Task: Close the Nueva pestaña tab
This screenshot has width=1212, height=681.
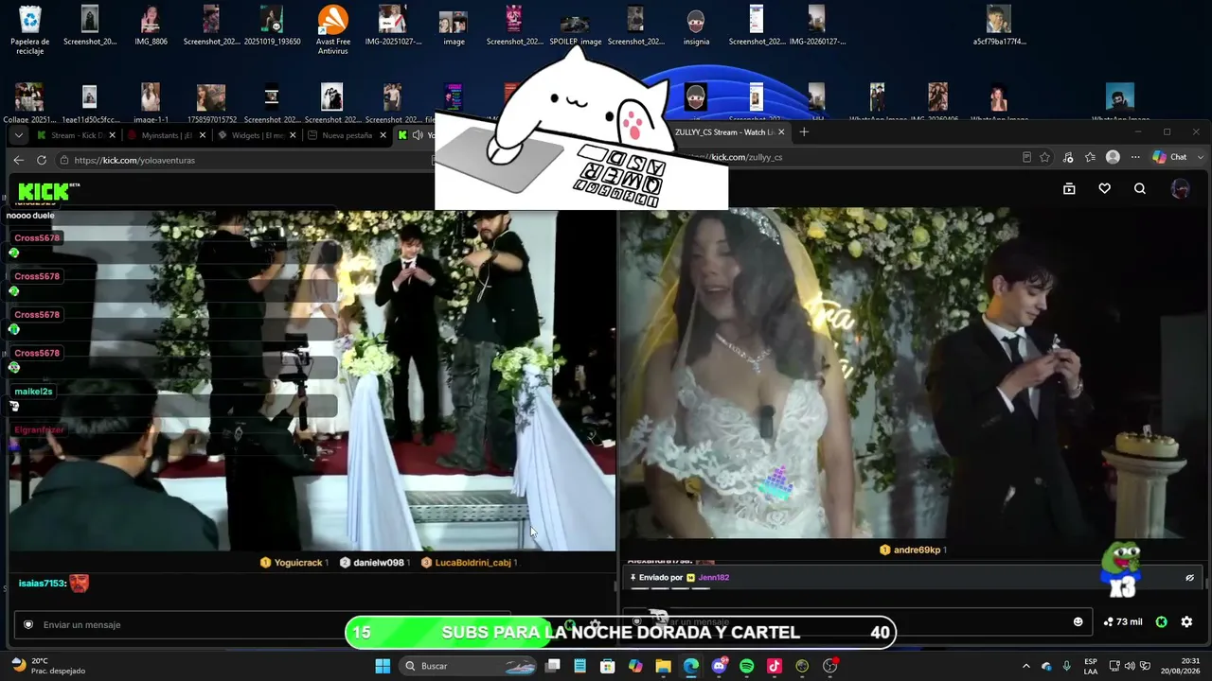Action: coord(383,135)
